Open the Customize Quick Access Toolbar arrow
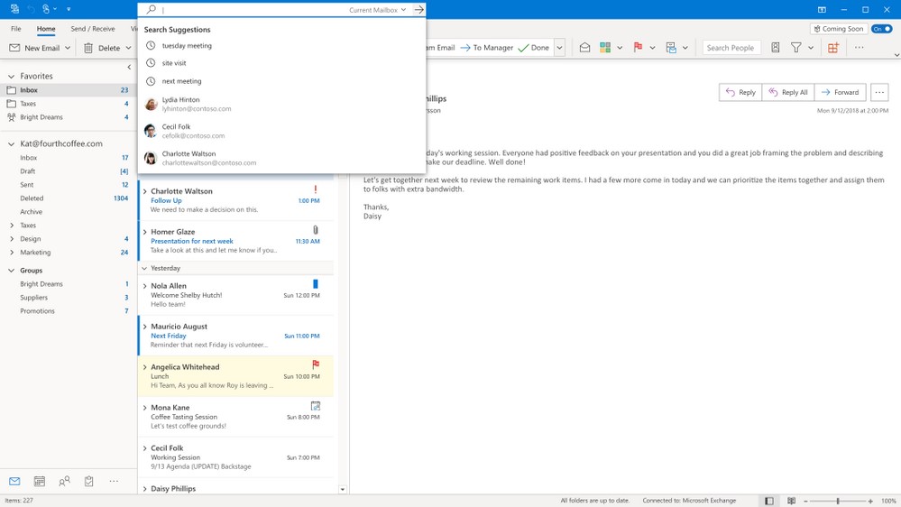The image size is (901, 507). [69, 9]
